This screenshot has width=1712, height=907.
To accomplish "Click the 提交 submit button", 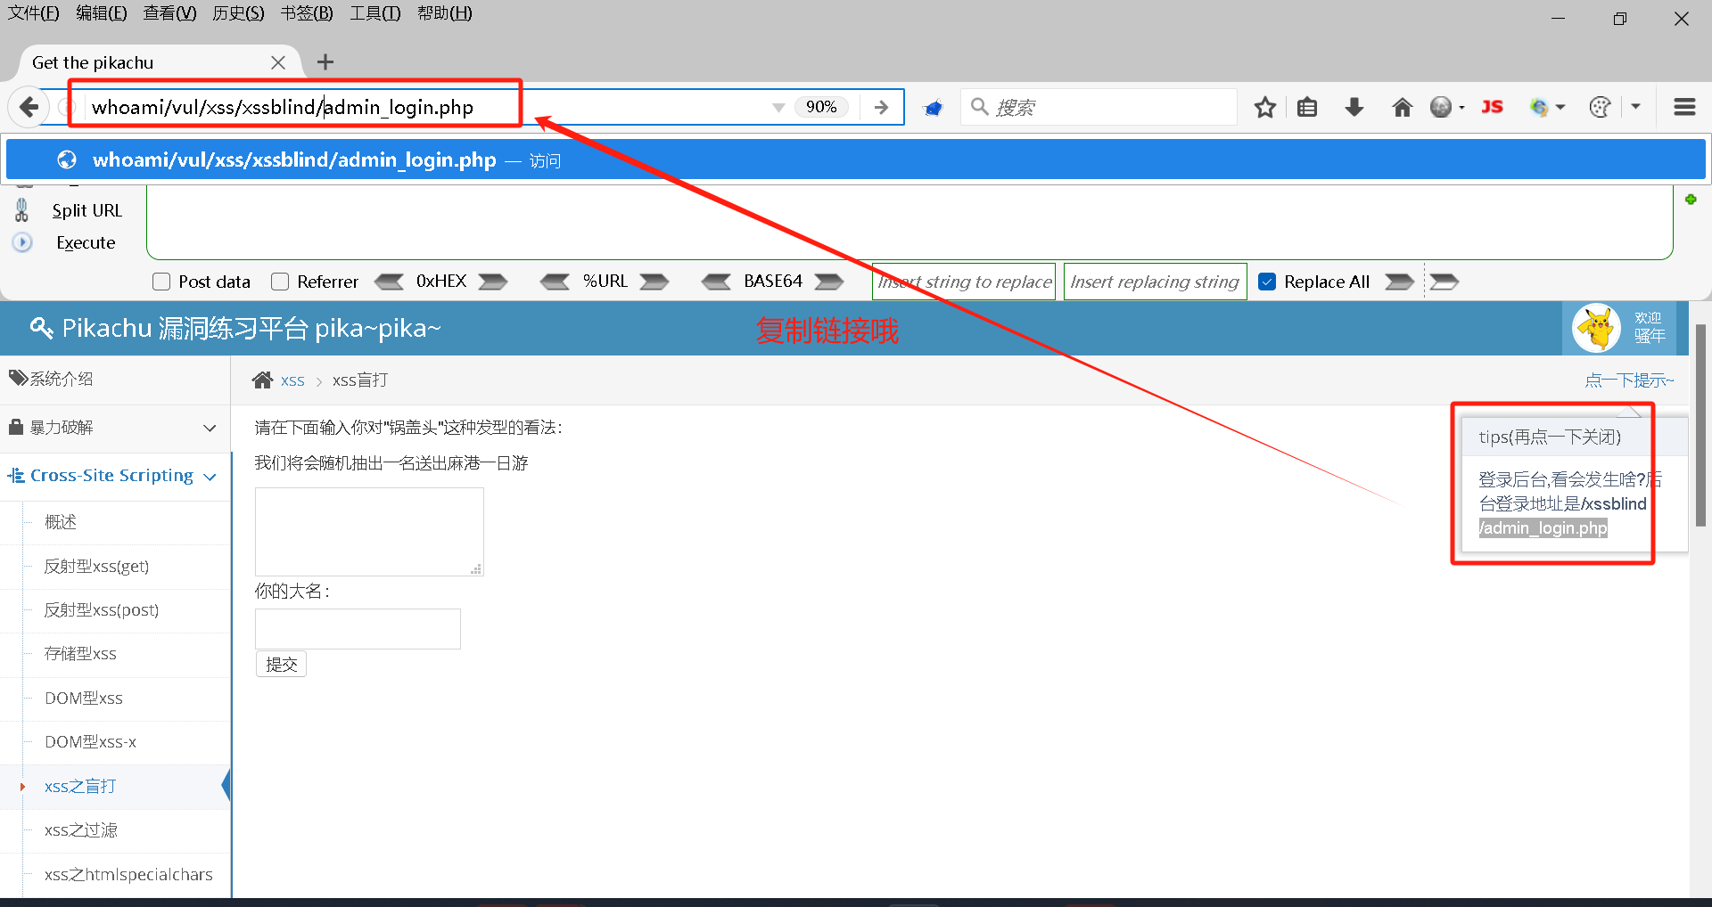I will click(281, 664).
